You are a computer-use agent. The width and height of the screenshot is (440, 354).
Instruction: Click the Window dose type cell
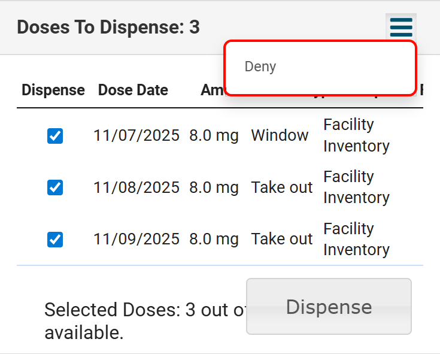click(280, 135)
